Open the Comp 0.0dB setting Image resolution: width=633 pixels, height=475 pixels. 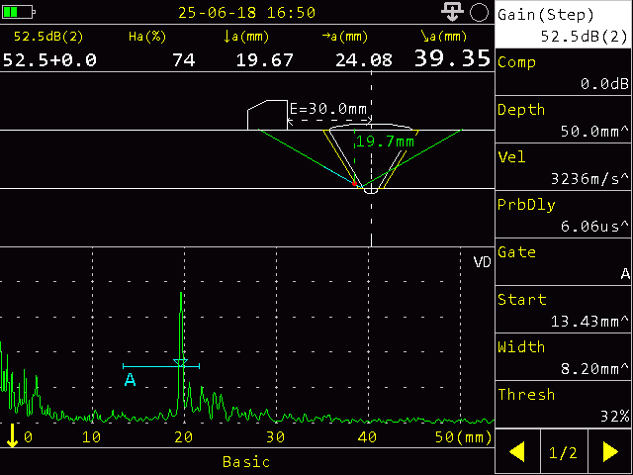click(563, 72)
